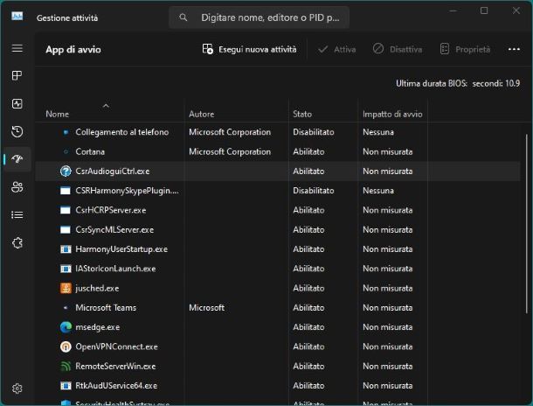This screenshot has height=406, width=533.
Task: Click Microsoft author of Microsoft Teams
Action: point(206,308)
